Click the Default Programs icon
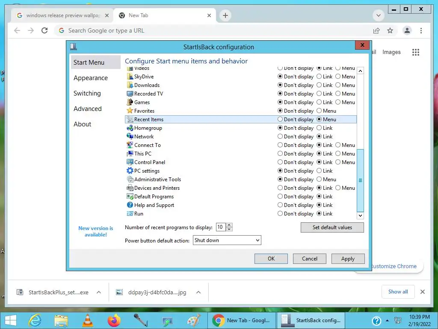Viewport: 438px width, 329px height. click(130, 196)
